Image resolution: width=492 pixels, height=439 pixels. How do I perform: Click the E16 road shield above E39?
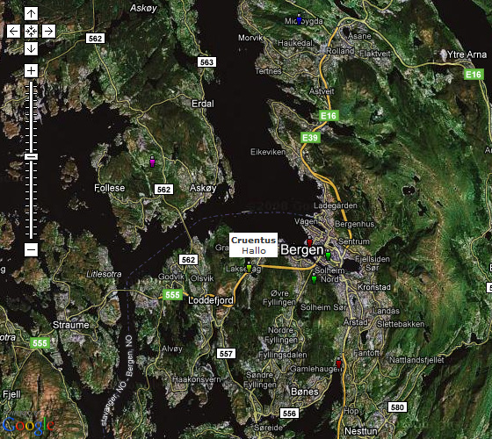(329, 115)
